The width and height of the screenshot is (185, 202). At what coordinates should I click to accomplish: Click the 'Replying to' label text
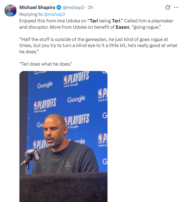(31, 14)
